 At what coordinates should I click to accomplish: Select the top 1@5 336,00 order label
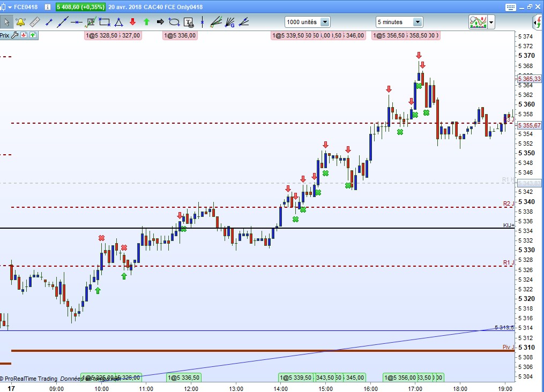coord(180,35)
